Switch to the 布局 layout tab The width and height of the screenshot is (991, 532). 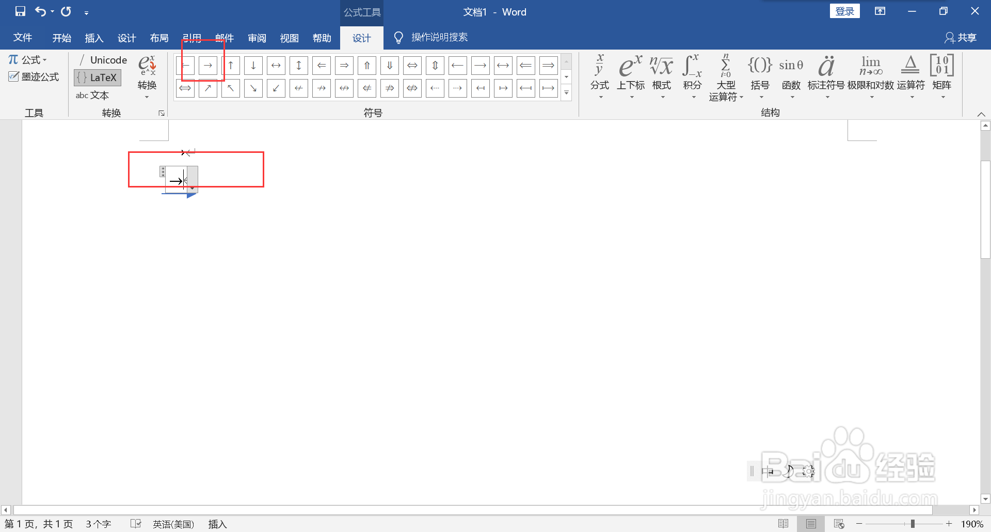(159, 38)
